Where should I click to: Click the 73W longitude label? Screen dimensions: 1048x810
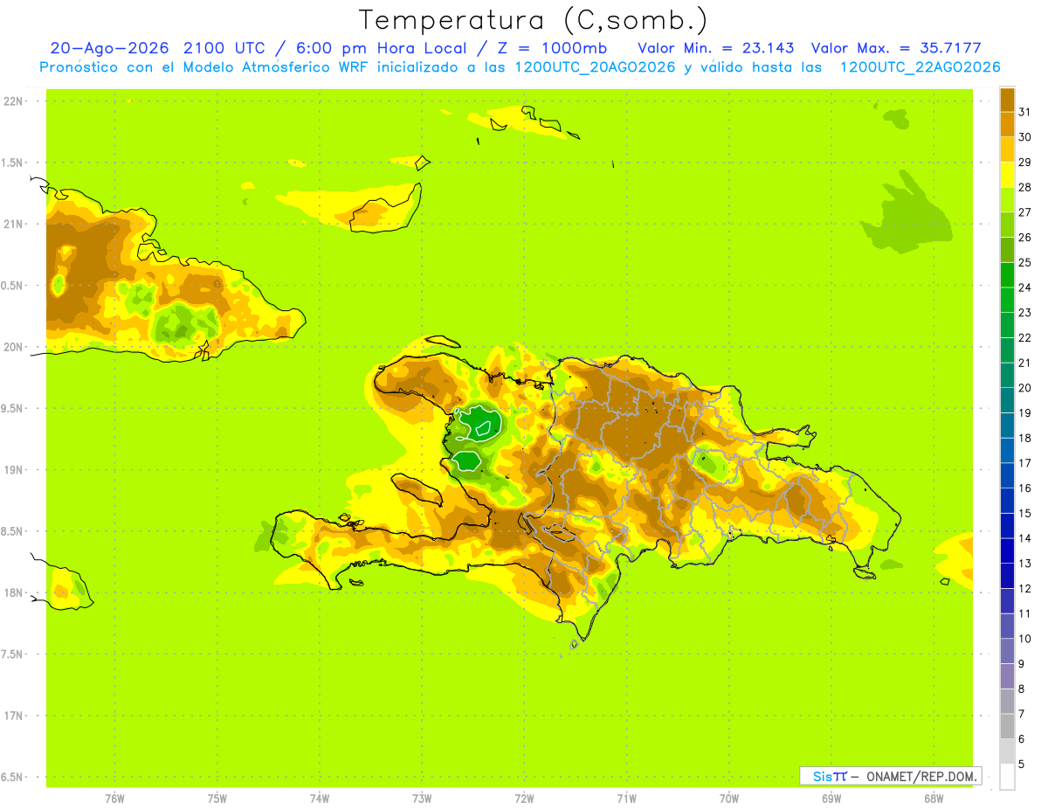coord(422,799)
